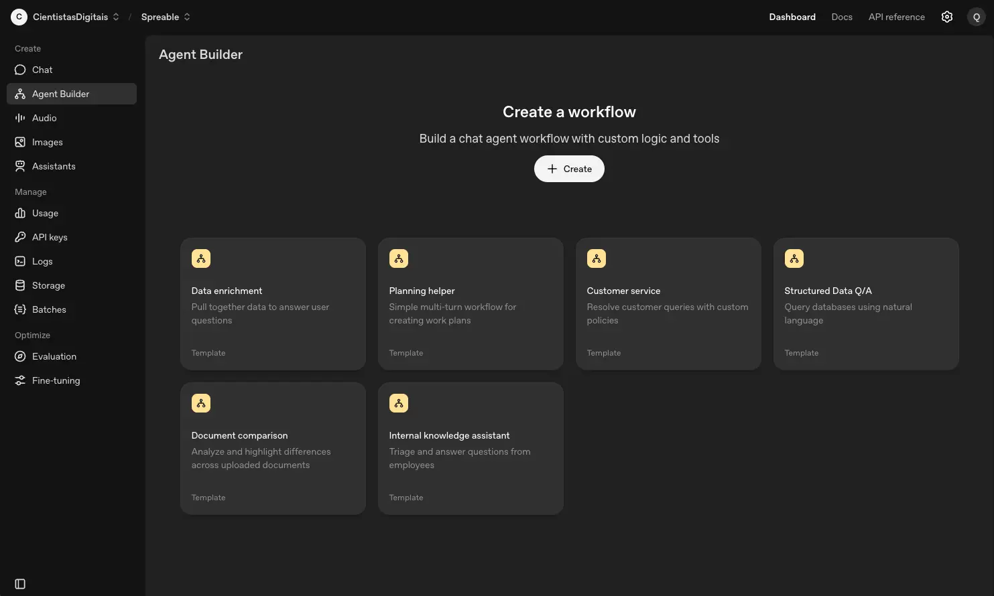Image resolution: width=994 pixels, height=596 pixels.
Task: Go to the Dashboard link
Action: coord(792,17)
